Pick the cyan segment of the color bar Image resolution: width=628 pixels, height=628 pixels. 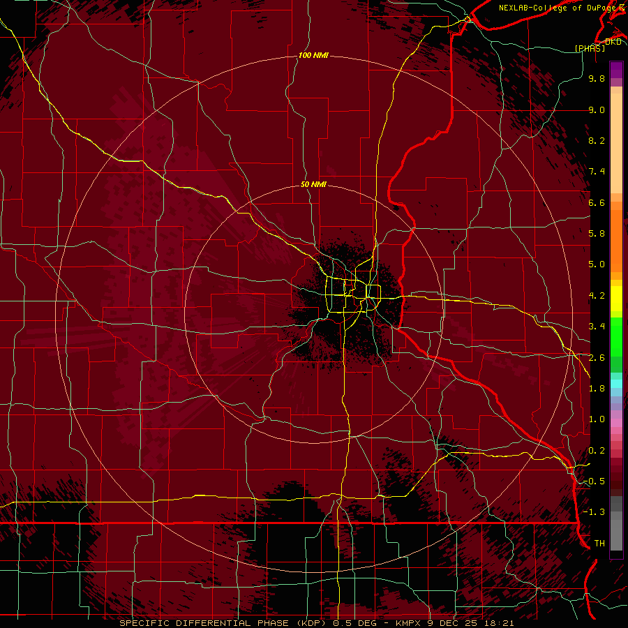tap(616, 384)
